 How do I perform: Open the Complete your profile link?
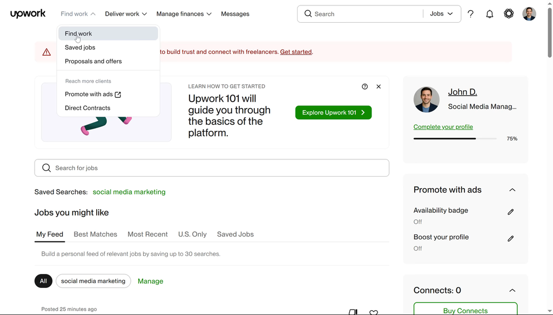(x=443, y=127)
